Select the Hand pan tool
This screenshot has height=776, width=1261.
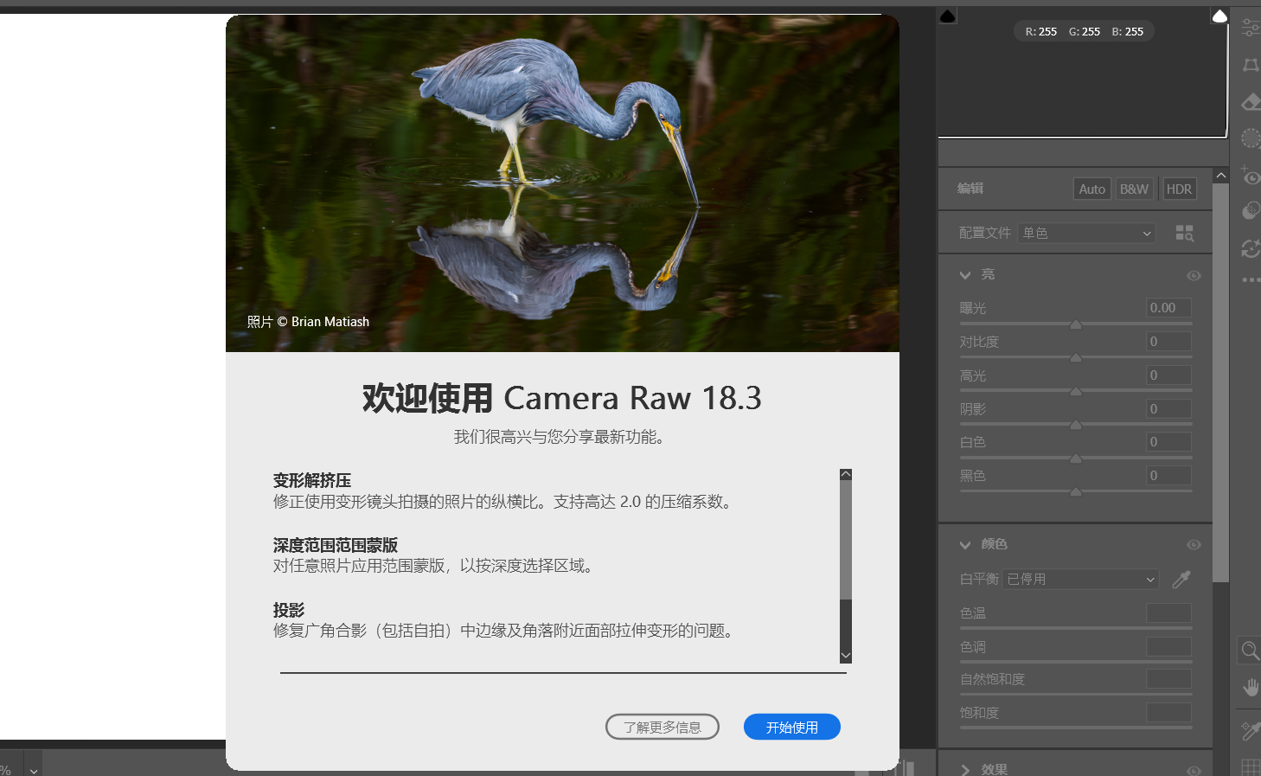tap(1251, 688)
